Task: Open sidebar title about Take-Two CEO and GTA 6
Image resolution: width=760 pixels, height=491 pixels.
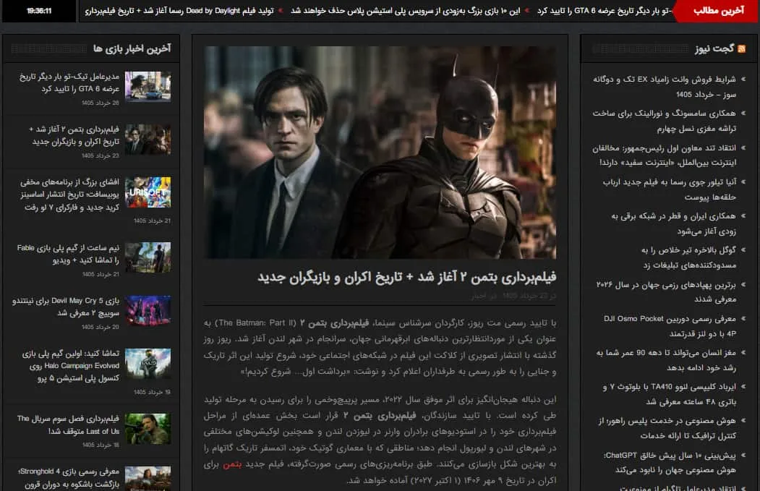Action: [69, 82]
